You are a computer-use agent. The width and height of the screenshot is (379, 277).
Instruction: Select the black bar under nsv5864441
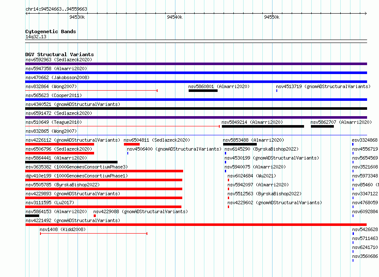(x=71, y=162)
